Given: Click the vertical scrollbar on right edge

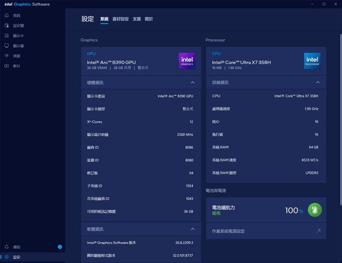Looking at the screenshot, I should pos(341,119).
